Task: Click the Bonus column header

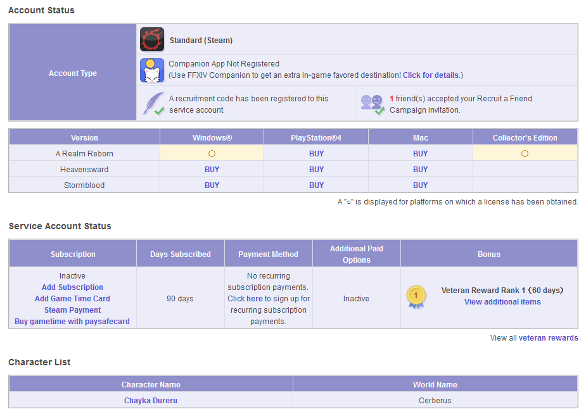Action: tap(489, 254)
